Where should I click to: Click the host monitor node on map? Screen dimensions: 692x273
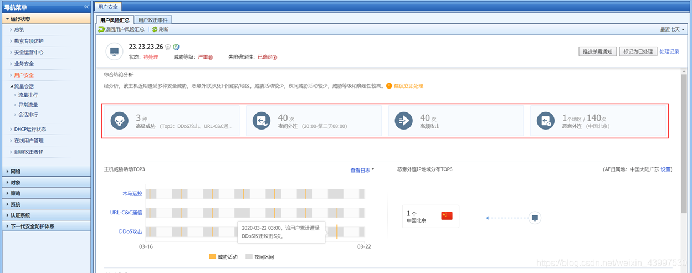pos(535,218)
